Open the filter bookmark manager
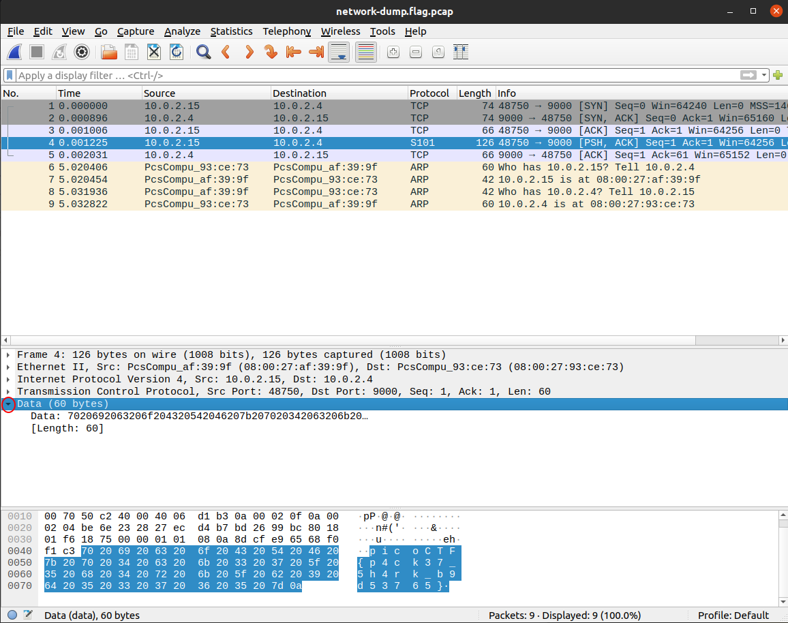This screenshot has width=788, height=623. tap(10, 76)
